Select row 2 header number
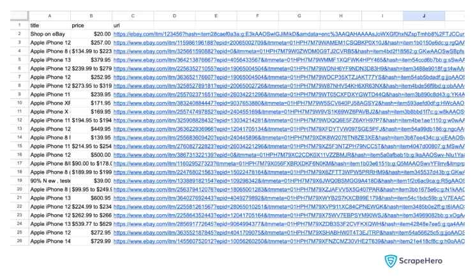The image size is (475, 280). pyautogui.click(x=19, y=34)
